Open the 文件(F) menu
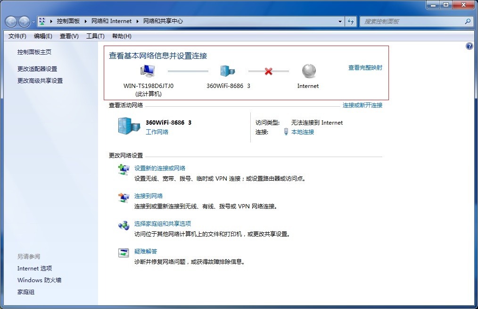Viewport: 478px width, 309px height. pos(17,36)
